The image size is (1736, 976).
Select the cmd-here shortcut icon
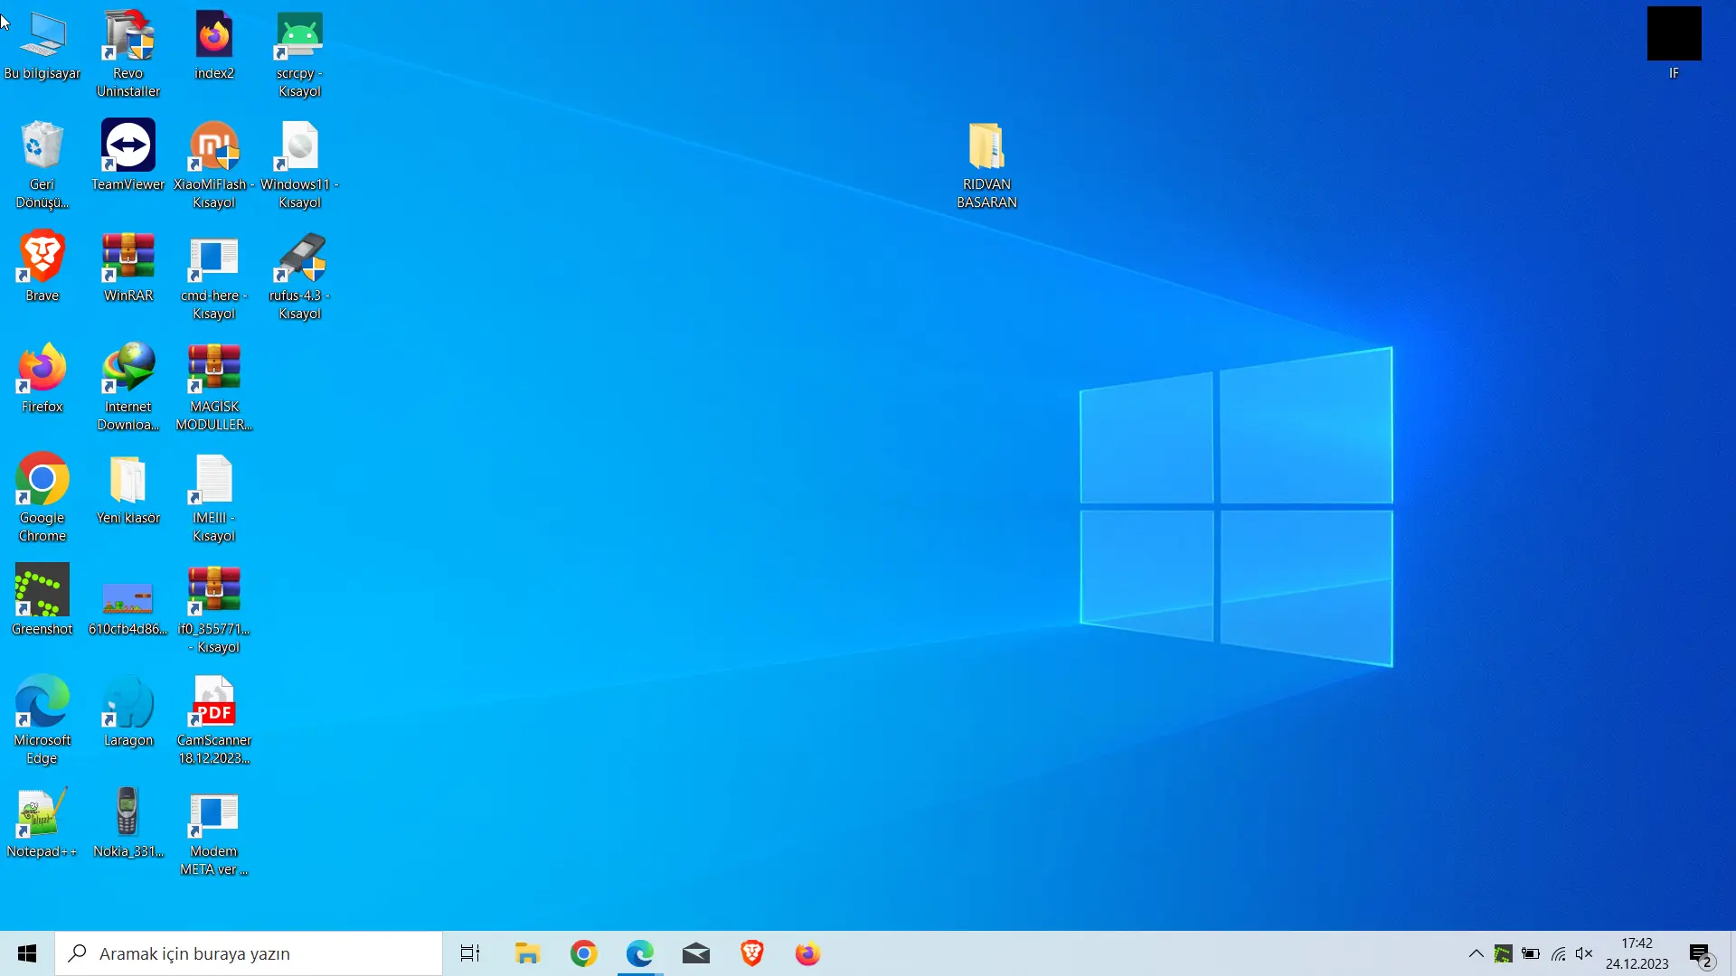(214, 277)
